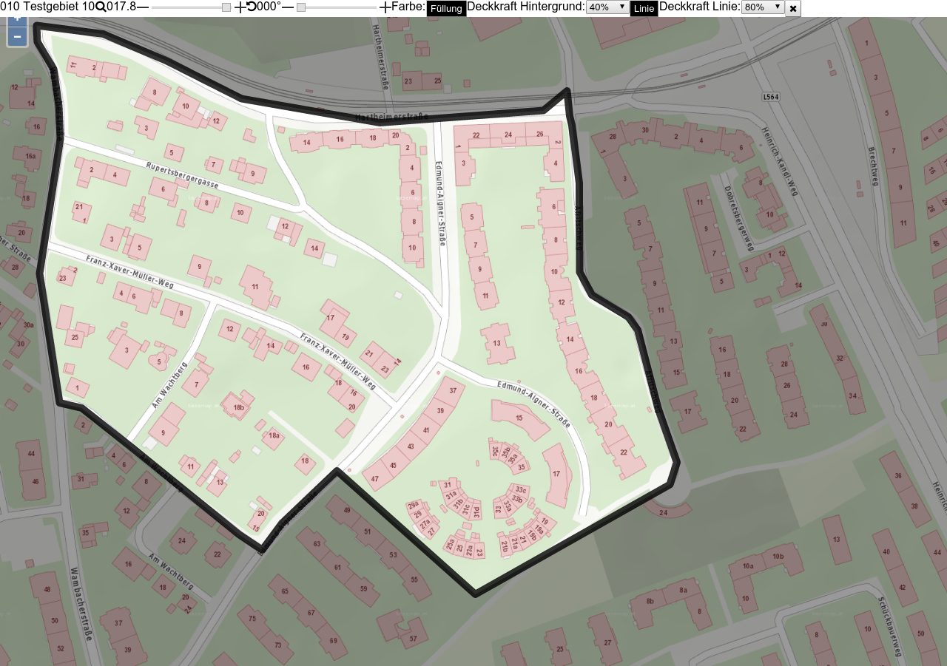Image resolution: width=947 pixels, height=666 pixels.
Task: Zoom out with the map minus button
Action: tap(17, 36)
